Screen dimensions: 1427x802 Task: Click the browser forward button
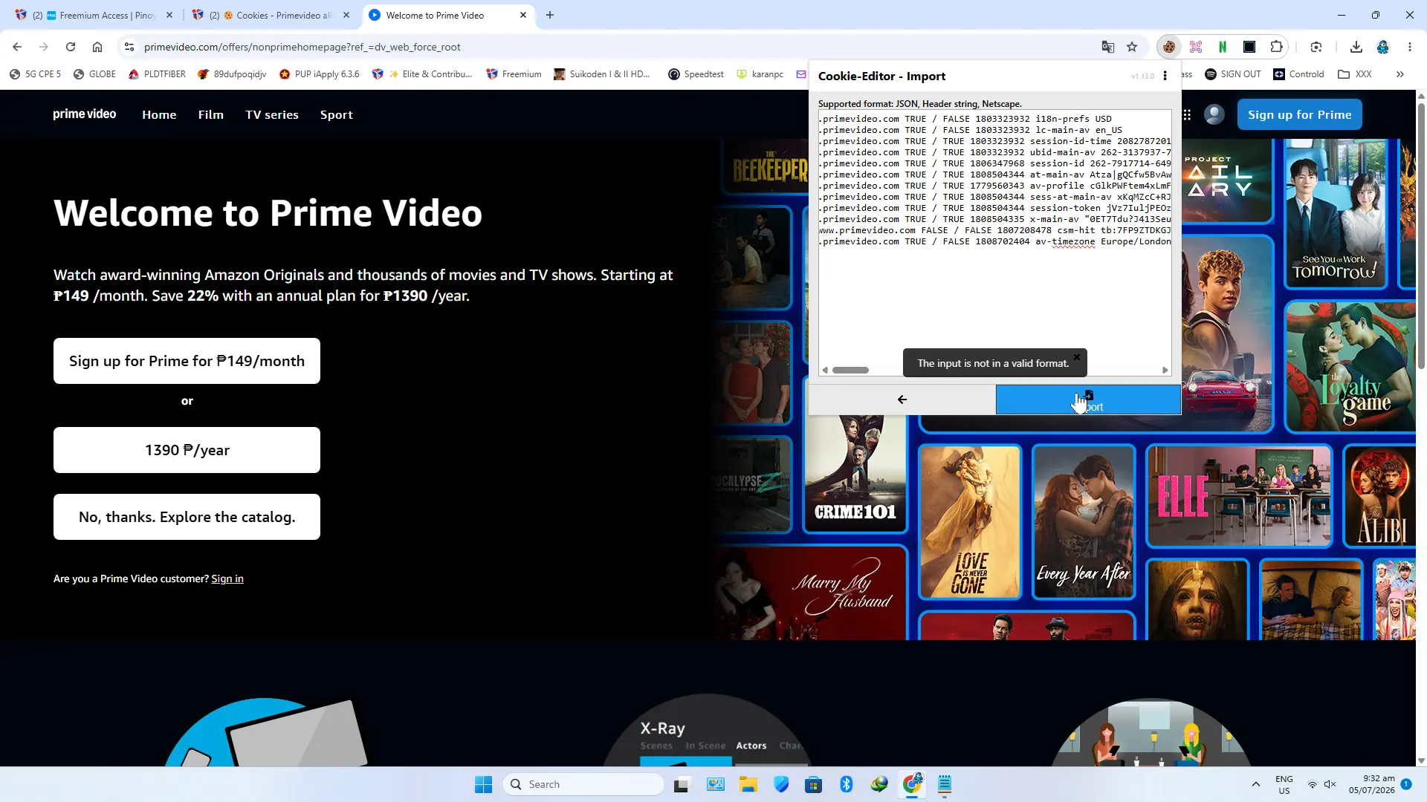[x=44, y=47]
